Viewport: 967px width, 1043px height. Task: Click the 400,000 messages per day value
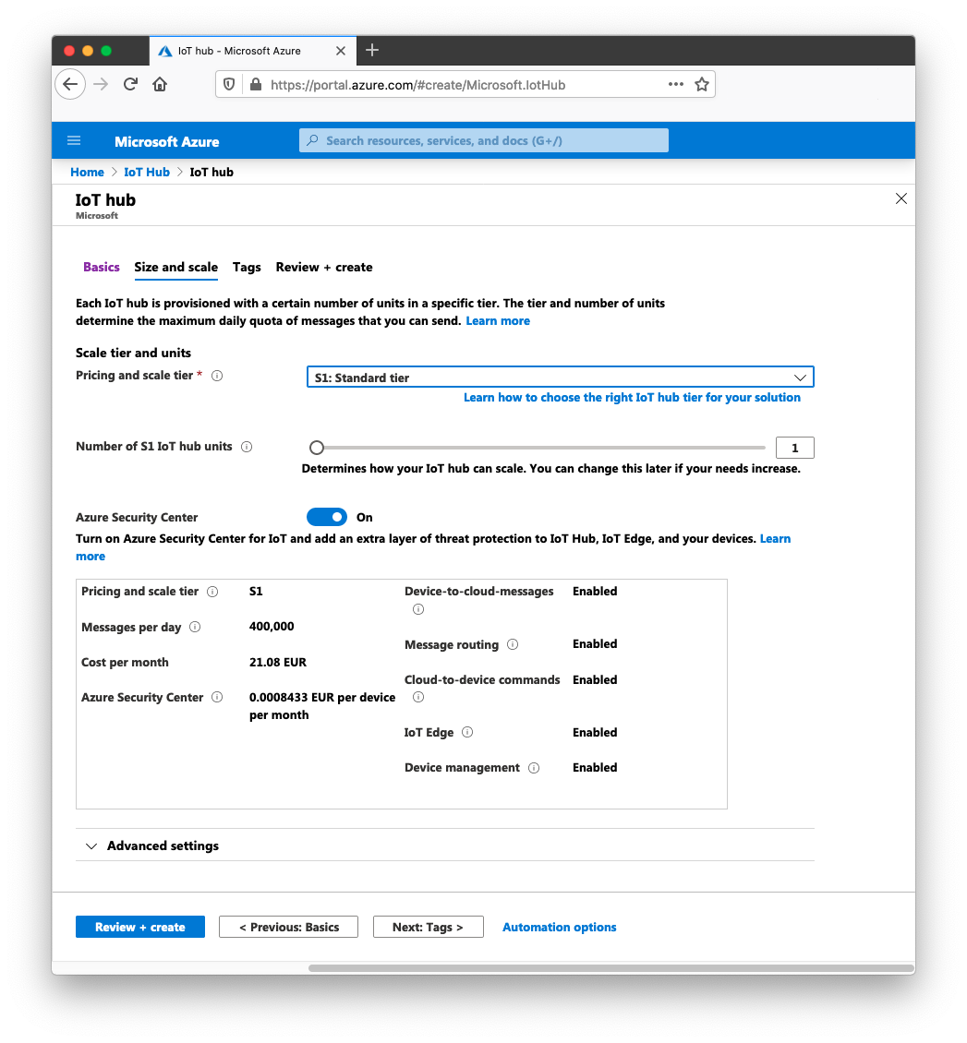(x=272, y=627)
